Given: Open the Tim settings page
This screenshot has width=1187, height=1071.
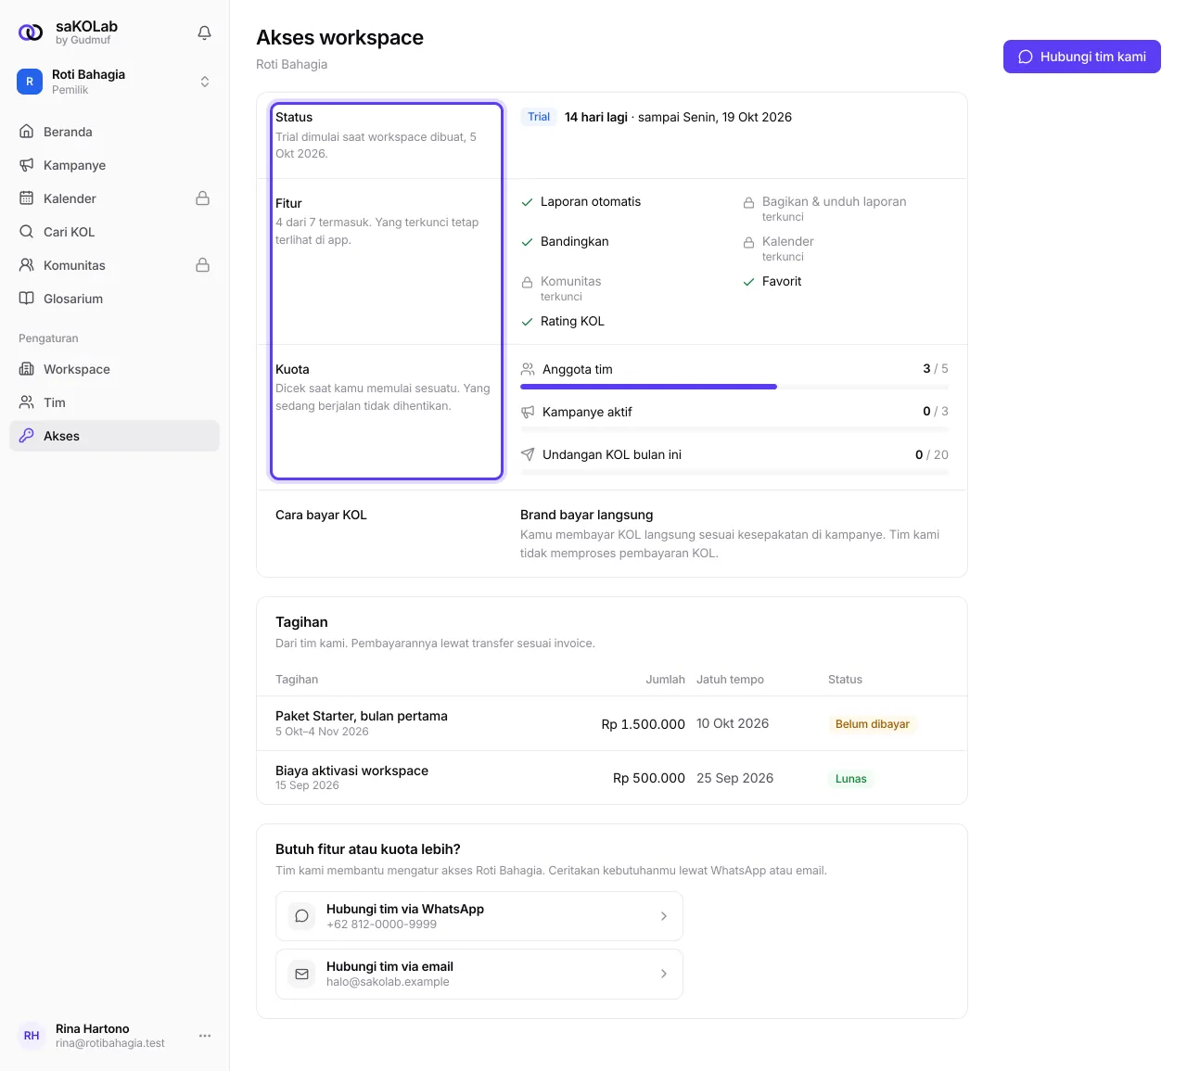Looking at the screenshot, I should (115, 402).
